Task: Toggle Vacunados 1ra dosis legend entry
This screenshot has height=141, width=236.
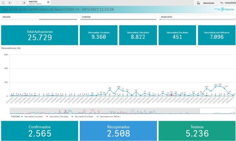Action: [x=32, y=117]
